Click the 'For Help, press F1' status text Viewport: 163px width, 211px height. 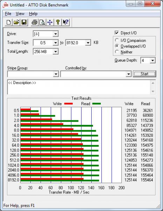[19, 205]
